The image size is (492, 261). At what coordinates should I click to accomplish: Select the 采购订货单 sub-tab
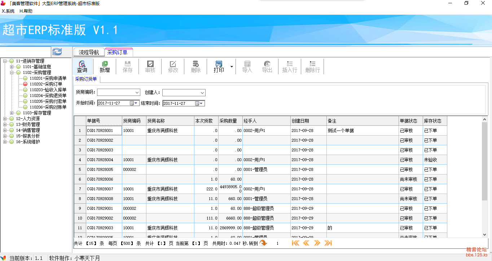pyautogui.click(x=86, y=79)
